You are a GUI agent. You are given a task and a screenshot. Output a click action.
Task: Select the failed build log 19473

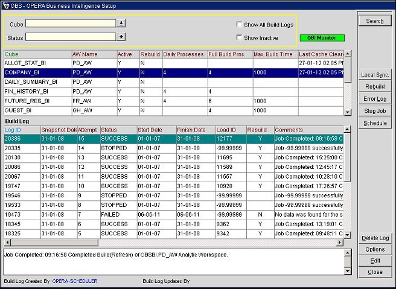click(x=13, y=214)
